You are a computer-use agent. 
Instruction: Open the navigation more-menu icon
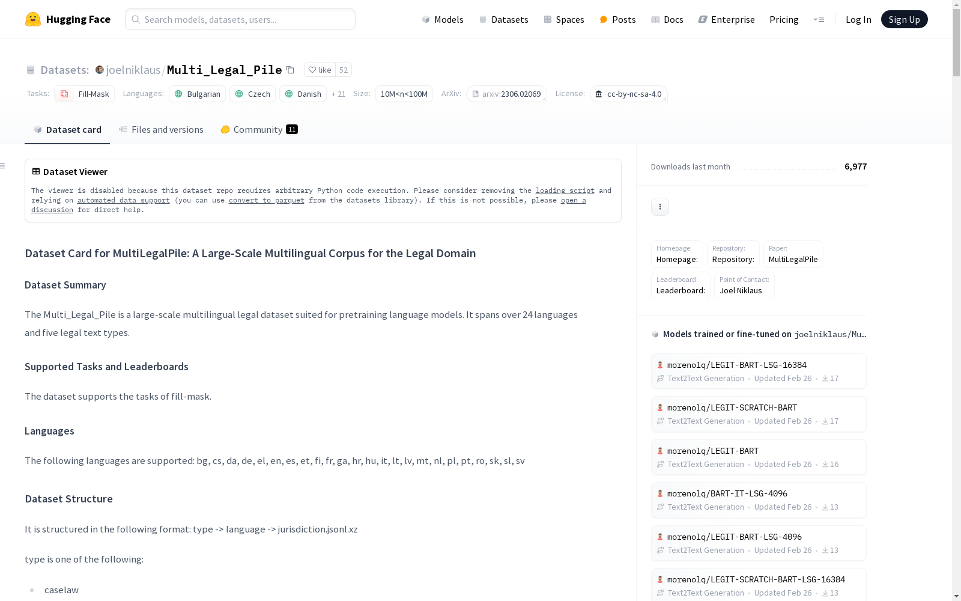(x=819, y=19)
